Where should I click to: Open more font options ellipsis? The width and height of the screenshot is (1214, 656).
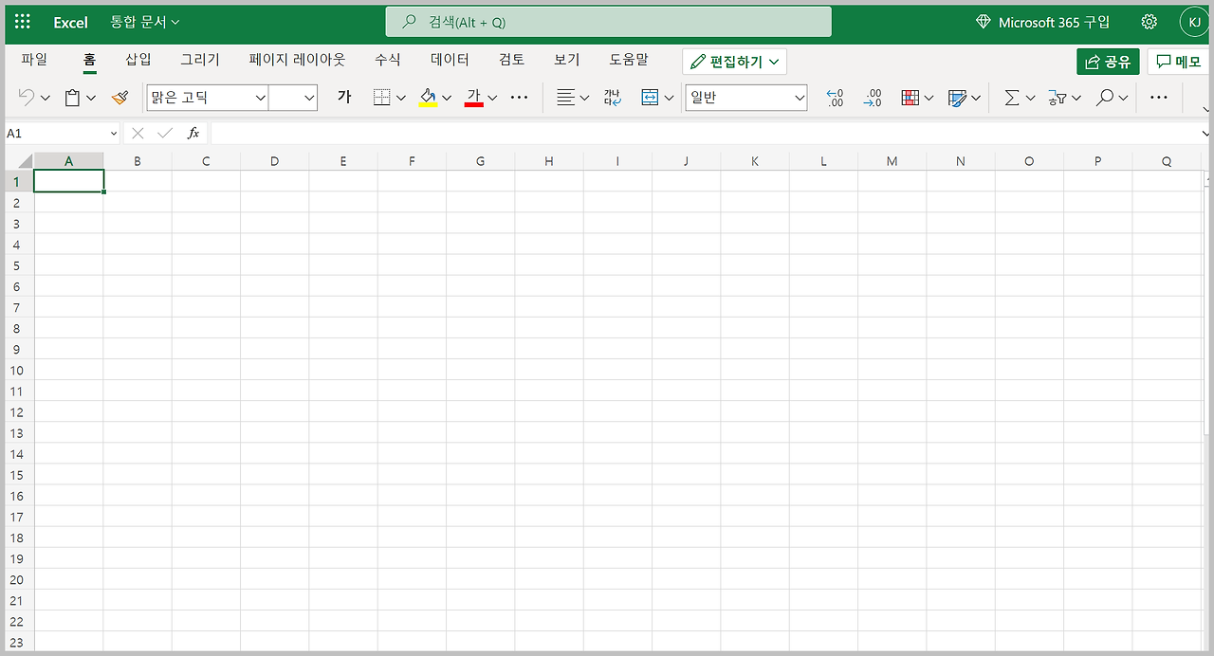click(519, 98)
